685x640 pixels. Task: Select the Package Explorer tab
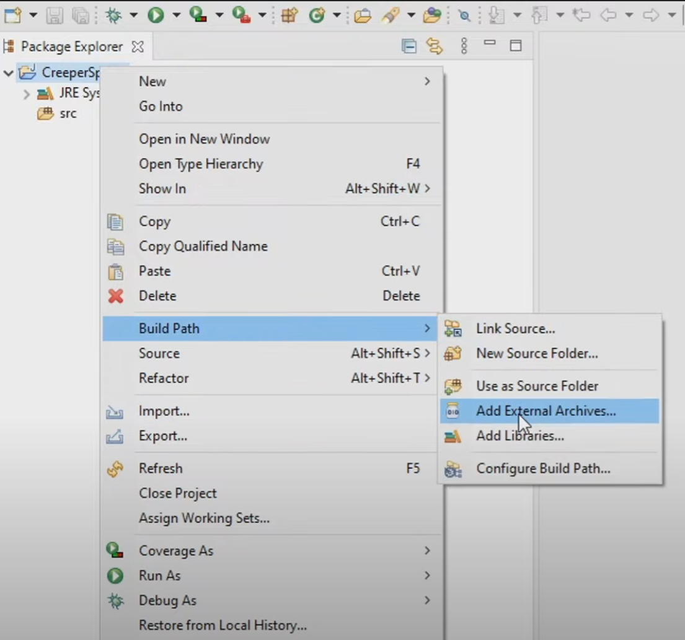coord(72,46)
